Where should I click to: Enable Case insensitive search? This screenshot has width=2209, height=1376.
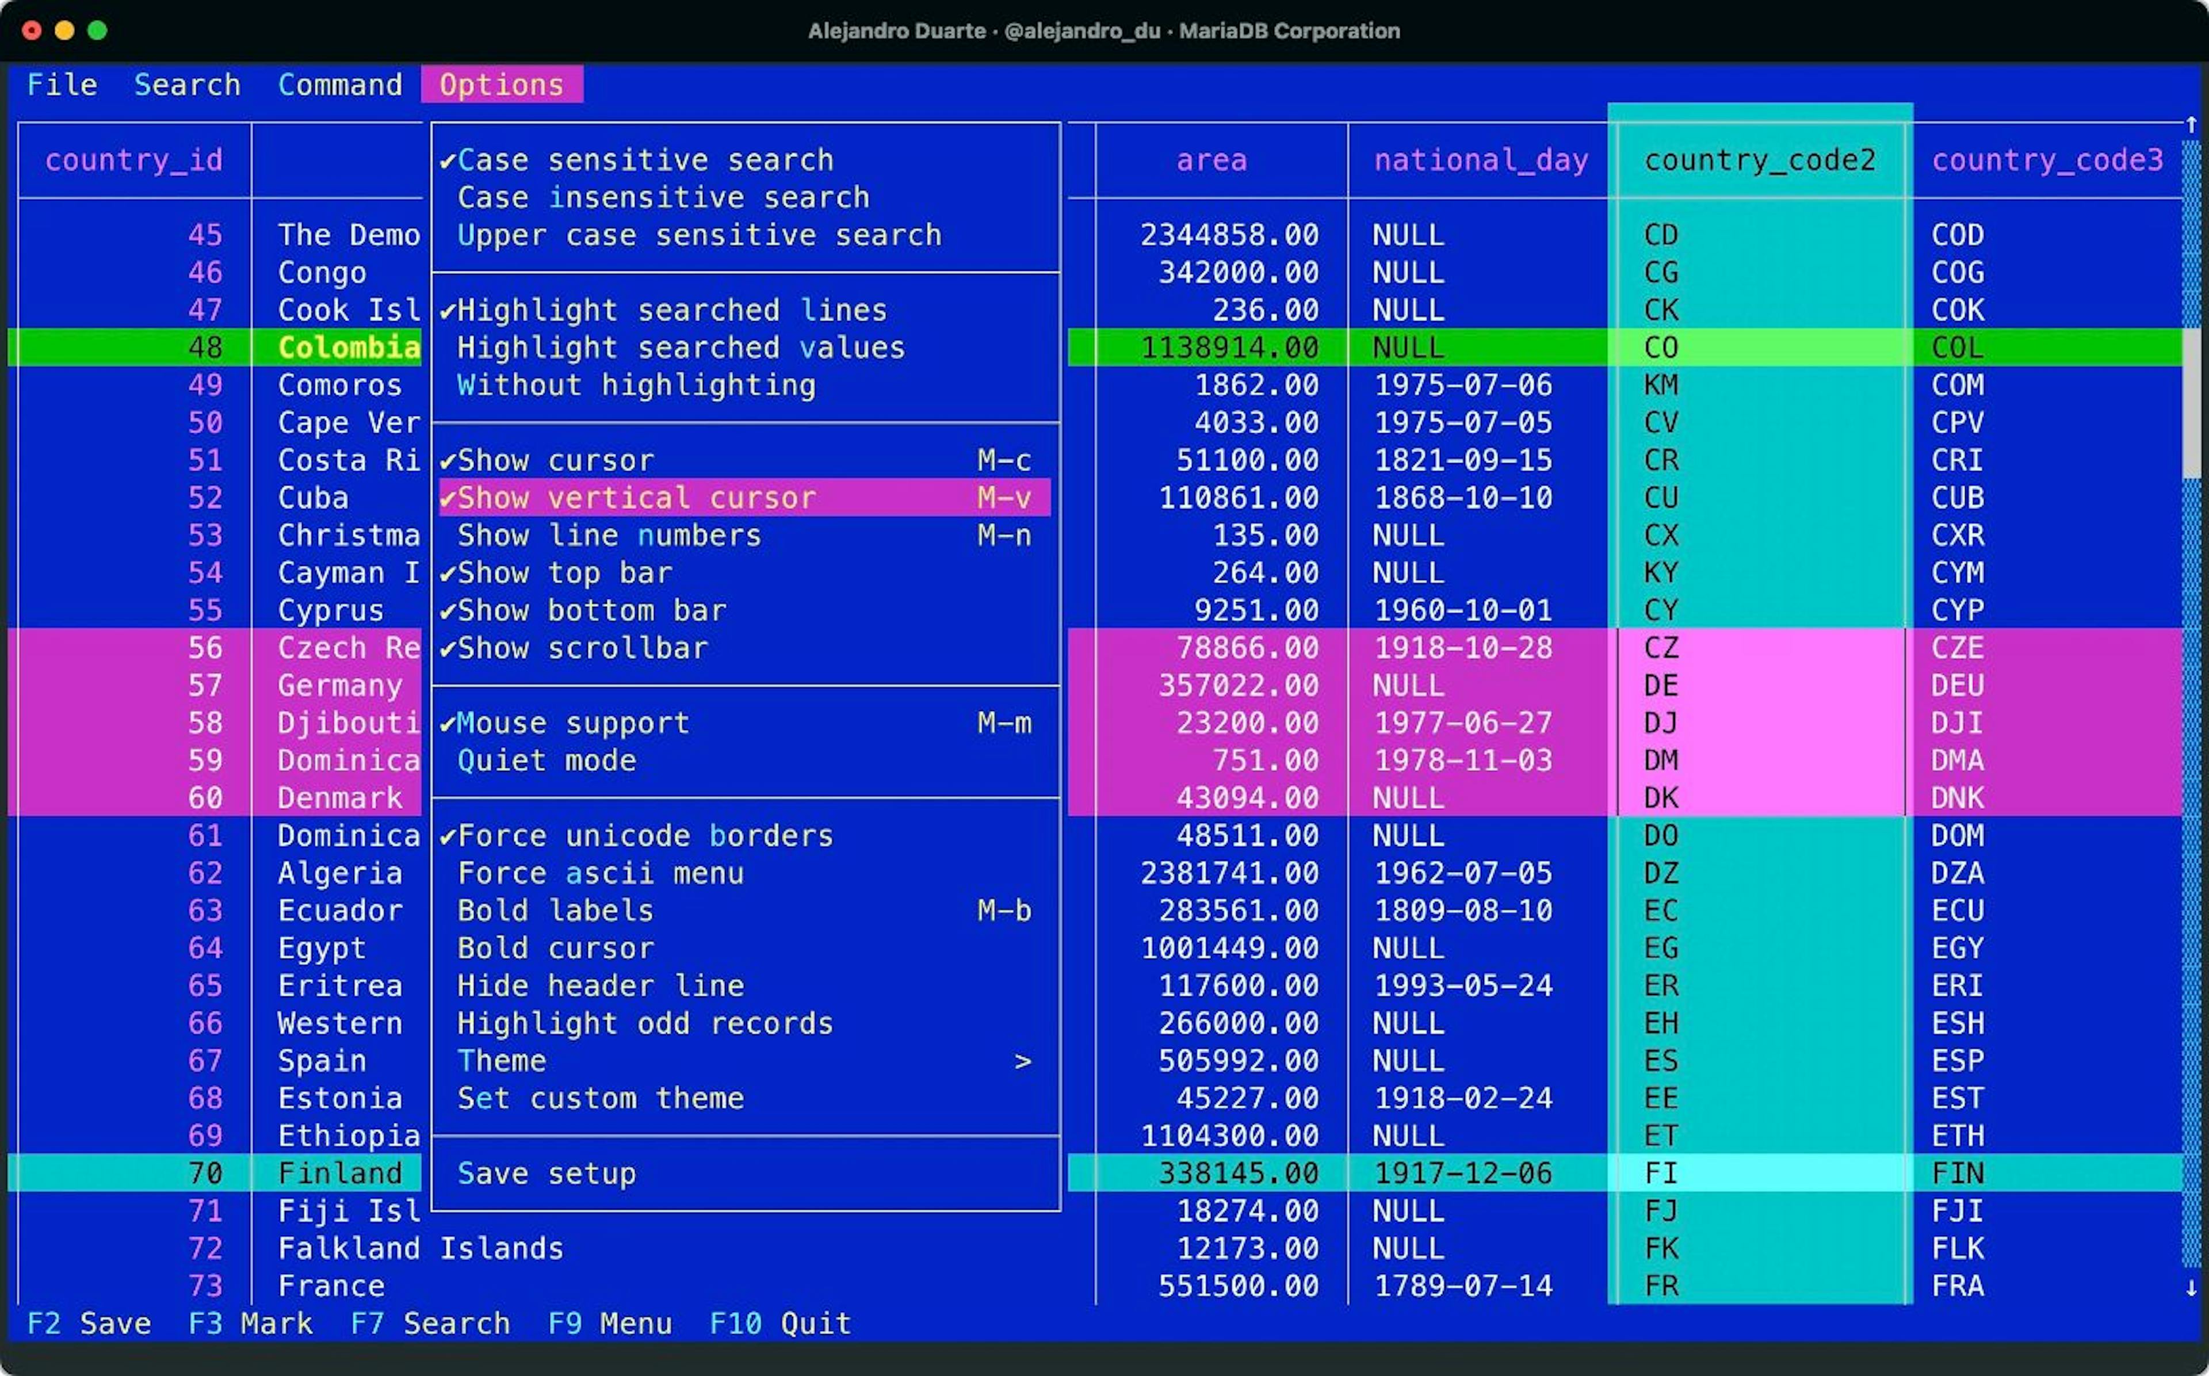coord(664,197)
